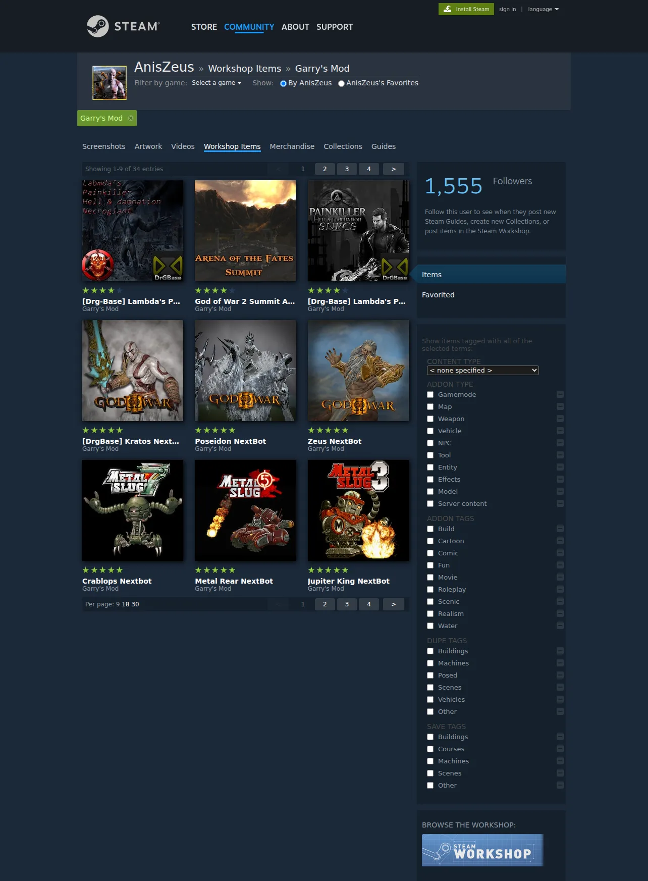Click the minus exclude icon beside Fun
This screenshot has width=648, height=881.
560,565
